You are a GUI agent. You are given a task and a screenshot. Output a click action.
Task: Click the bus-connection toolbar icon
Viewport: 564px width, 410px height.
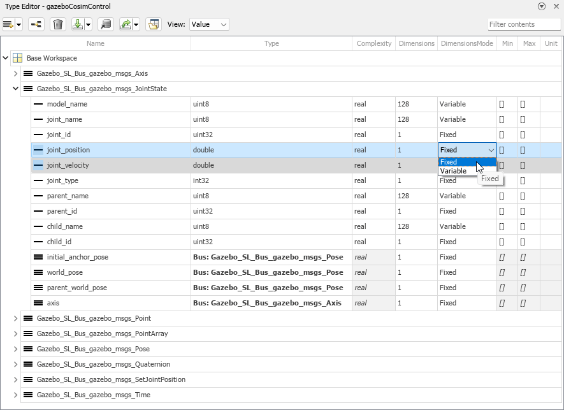coord(36,24)
